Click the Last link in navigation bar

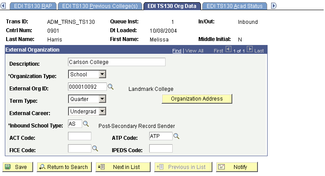point(259,51)
